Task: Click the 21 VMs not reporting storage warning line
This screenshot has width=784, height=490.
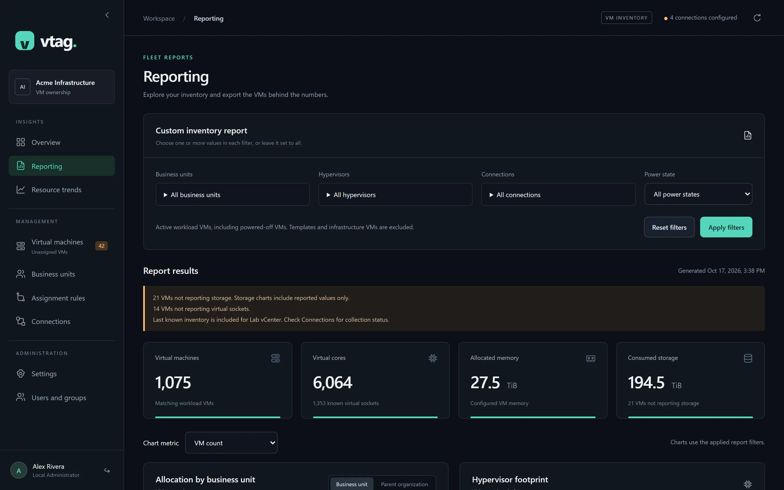Action: (251, 298)
